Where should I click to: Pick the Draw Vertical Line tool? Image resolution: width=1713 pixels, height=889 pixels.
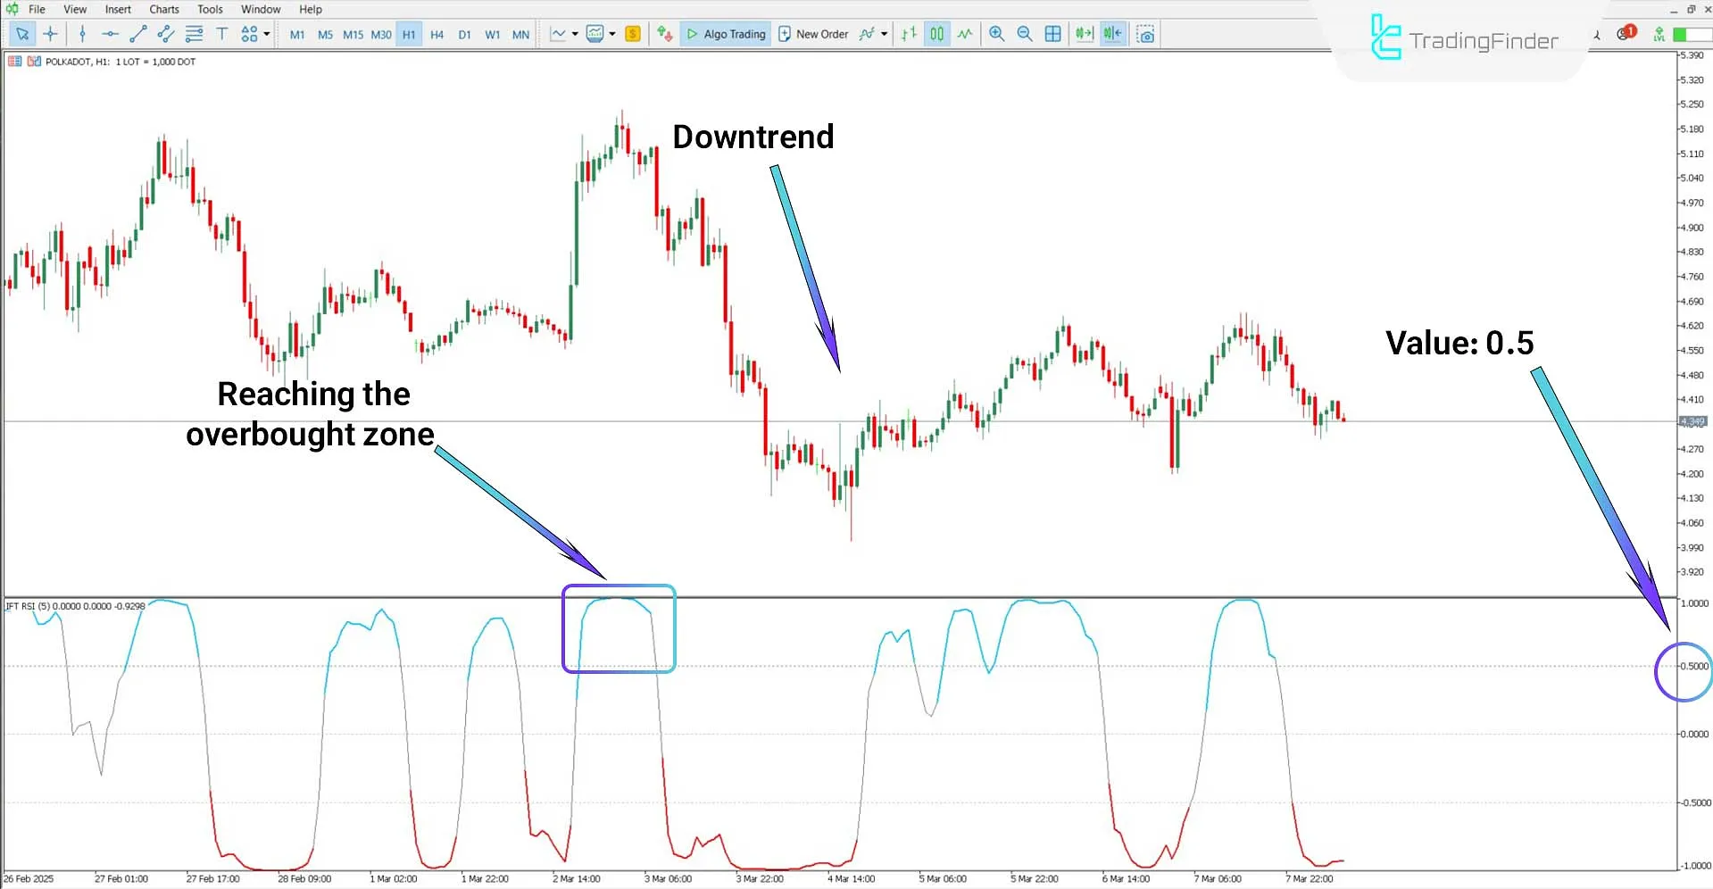(x=82, y=34)
